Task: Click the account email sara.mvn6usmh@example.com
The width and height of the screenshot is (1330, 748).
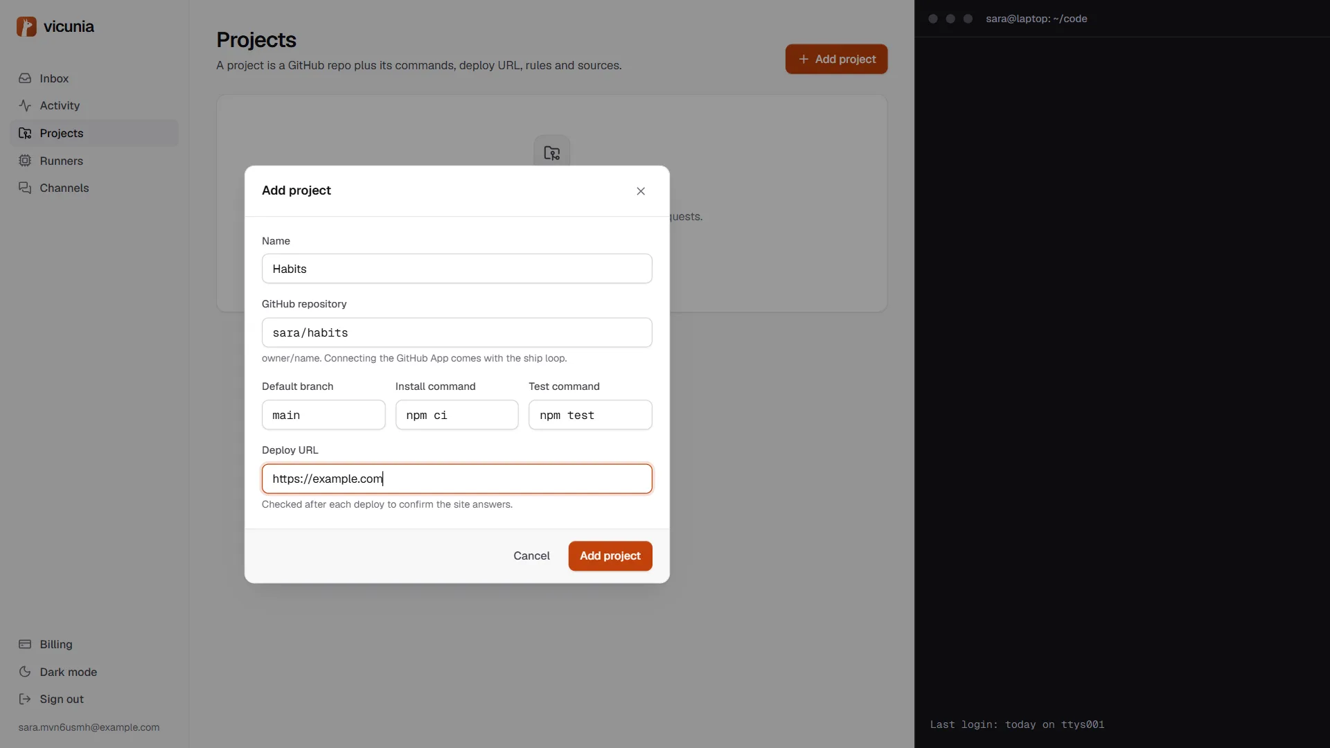Action: (89, 727)
